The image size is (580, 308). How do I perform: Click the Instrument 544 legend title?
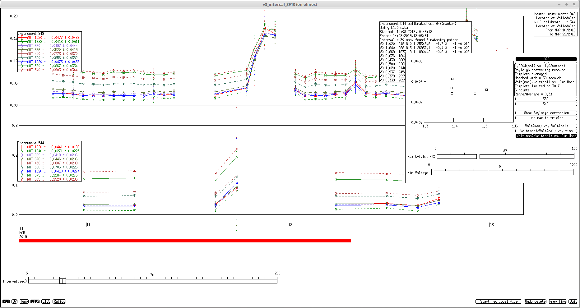pyautogui.click(x=31, y=143)
